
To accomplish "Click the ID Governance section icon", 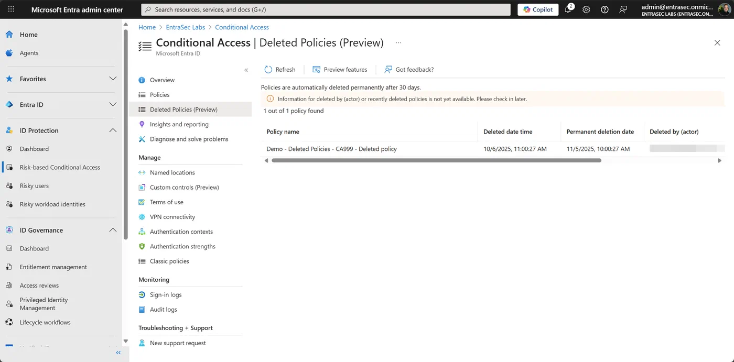I will [x=9, y=230].
